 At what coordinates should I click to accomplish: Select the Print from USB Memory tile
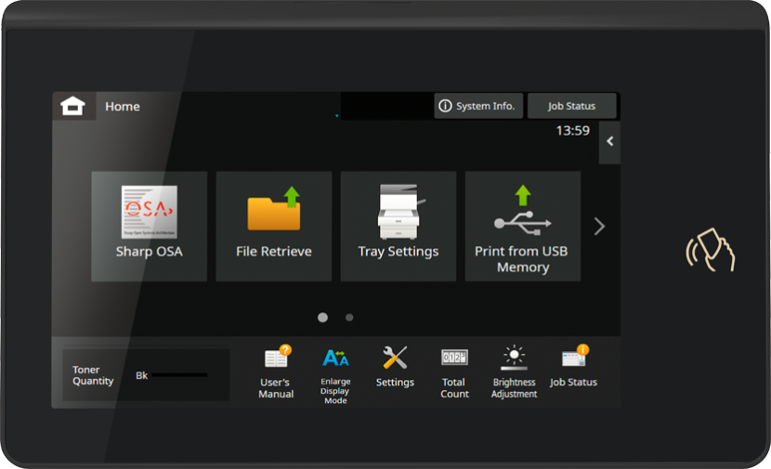[523, 227]
